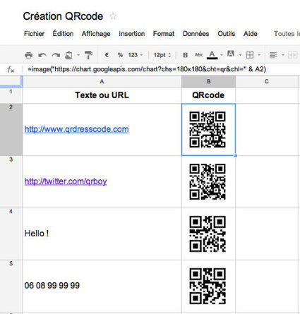Toggle bold formatting with B icon
This screenshot has height=314, width=300.
[x=186, y=55]
